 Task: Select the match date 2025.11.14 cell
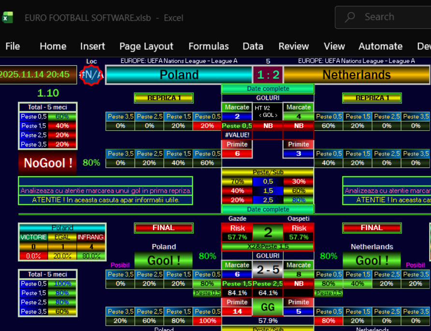pyautogui.click(x=38, y=75)
